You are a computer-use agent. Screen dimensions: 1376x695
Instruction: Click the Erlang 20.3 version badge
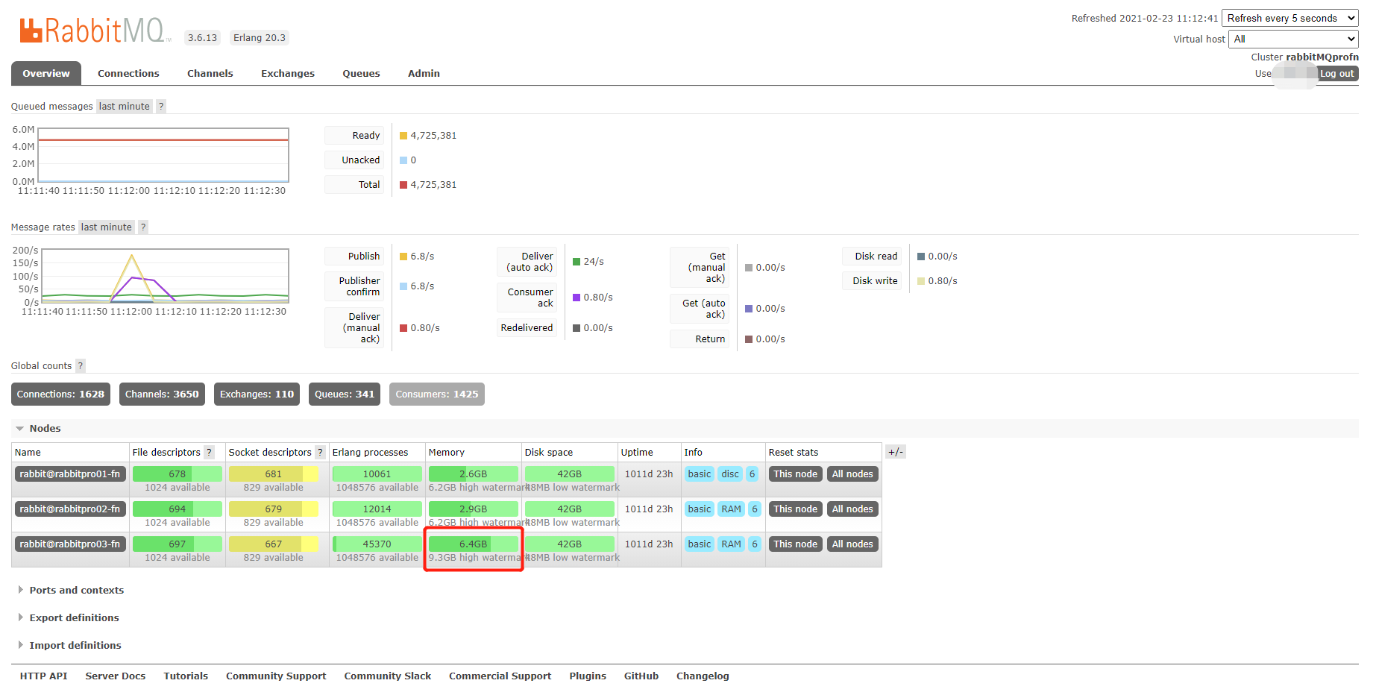(260, 38)
